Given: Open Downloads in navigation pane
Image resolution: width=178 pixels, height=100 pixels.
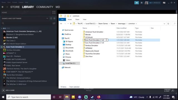Looking at the screenshot, I should [x=69, y=51].
